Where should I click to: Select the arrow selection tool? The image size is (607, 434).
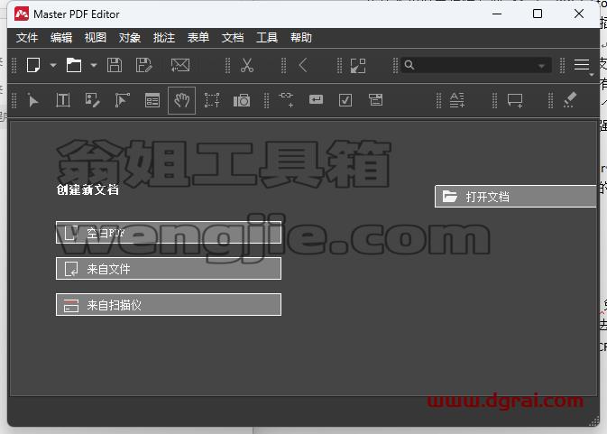click(33, 101)
